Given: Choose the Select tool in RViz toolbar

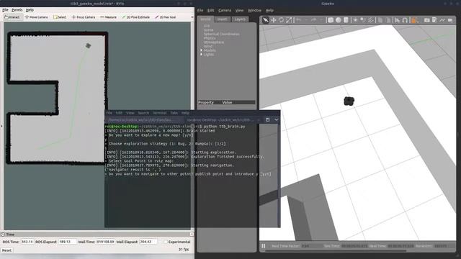Looking at the screenshot, I should (x=60, y=17).
